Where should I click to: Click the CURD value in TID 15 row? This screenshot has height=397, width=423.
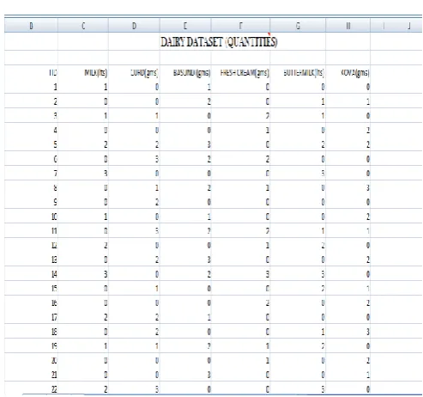134,288
